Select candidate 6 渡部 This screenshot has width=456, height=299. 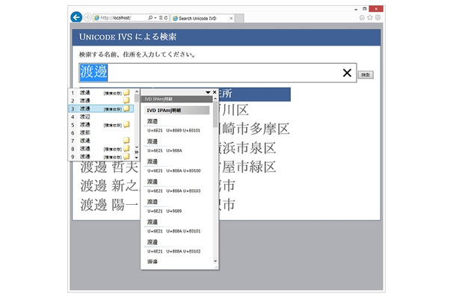(x=102, y=132)
